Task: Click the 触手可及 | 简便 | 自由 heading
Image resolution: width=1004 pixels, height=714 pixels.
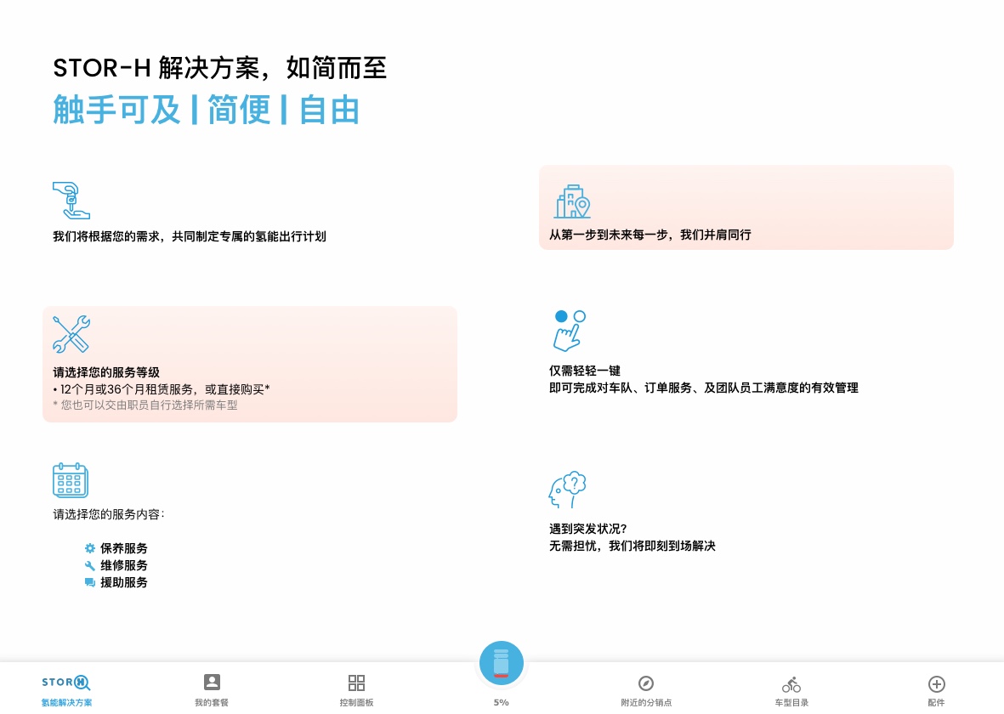Action: [x=206, y=110]
